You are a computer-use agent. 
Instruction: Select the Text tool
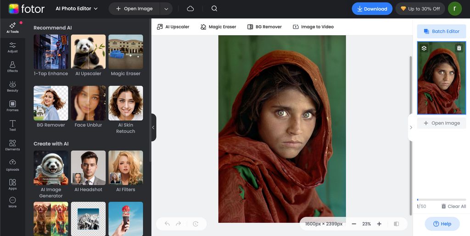(x=12, y=126)
